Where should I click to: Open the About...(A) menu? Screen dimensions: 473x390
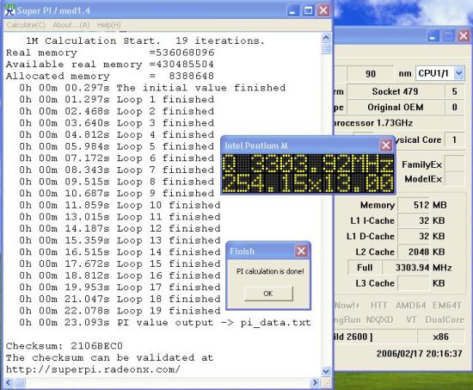71,25
